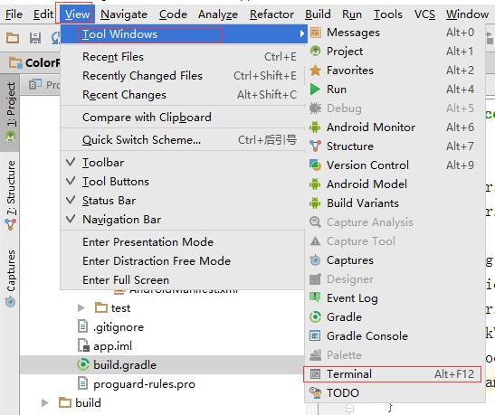Open the Analyze menu
Viewport: 495px width, 415px height.
point(218,14)
